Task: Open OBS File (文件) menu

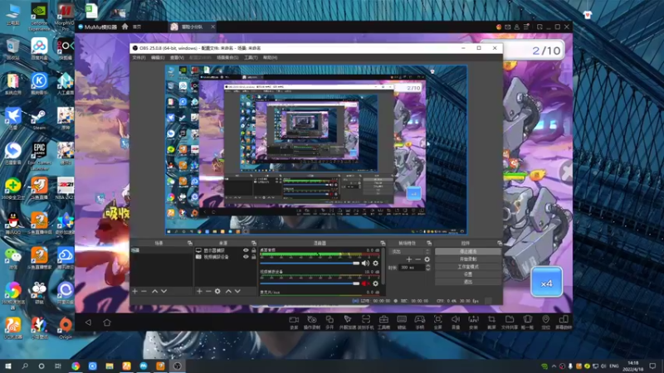Action: click(x=139, y=57)
